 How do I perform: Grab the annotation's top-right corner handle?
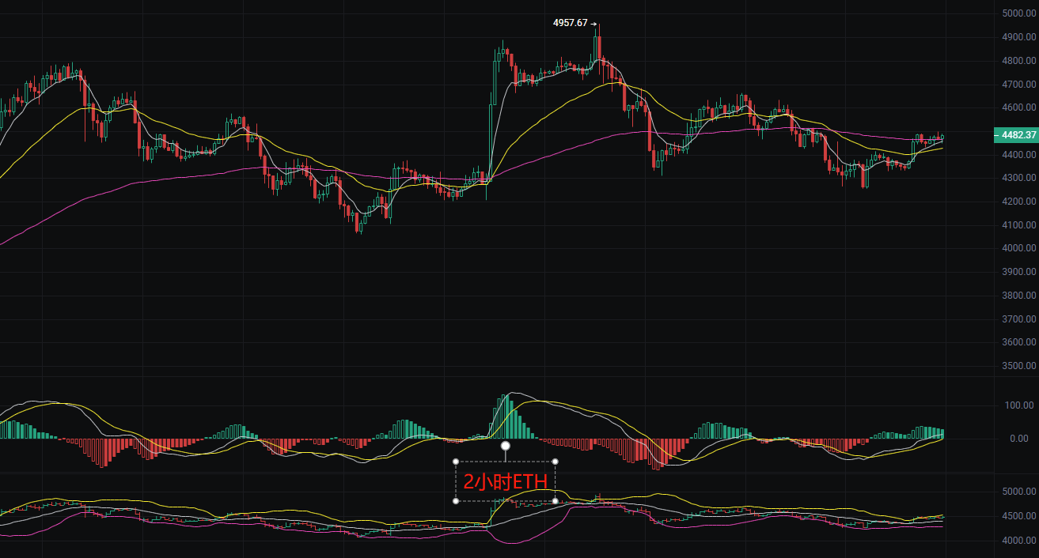[555, 461]
